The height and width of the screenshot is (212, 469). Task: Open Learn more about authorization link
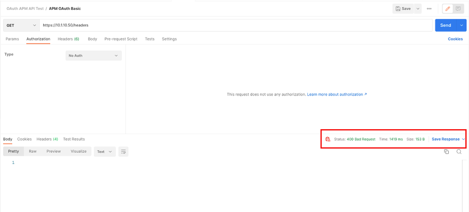point(337,95)
